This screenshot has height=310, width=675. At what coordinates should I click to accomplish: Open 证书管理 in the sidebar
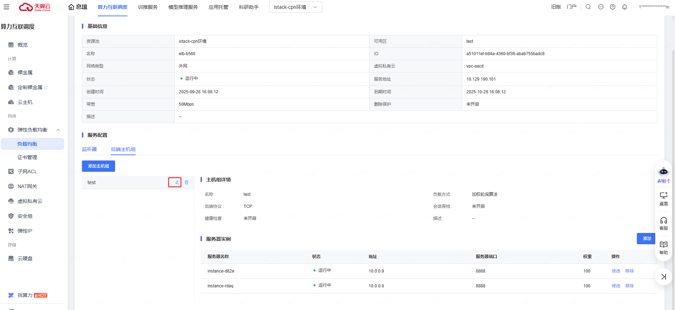click(x=27, y=157)
